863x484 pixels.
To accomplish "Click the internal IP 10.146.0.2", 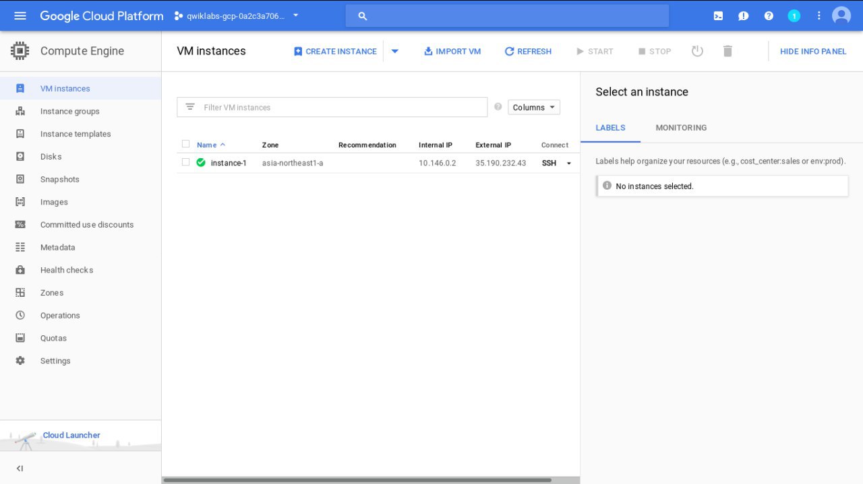I will (x=437, y=163).
